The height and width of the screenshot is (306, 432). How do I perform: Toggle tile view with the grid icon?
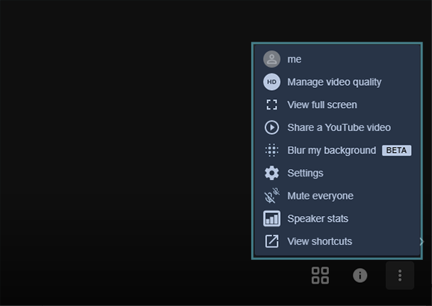click(x=320, y=275)
